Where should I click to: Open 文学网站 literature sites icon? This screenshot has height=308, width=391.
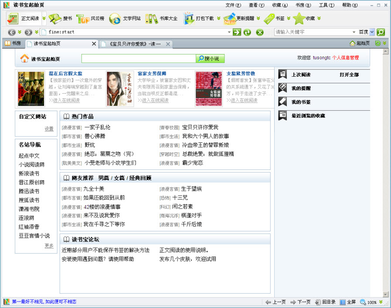tap(115, 19)
